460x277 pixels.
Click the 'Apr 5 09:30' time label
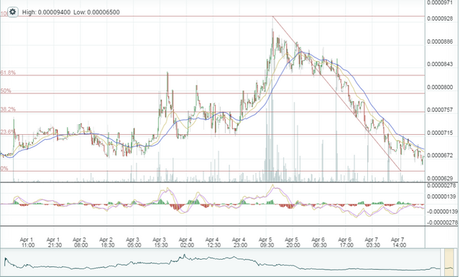tap(265, 242)
